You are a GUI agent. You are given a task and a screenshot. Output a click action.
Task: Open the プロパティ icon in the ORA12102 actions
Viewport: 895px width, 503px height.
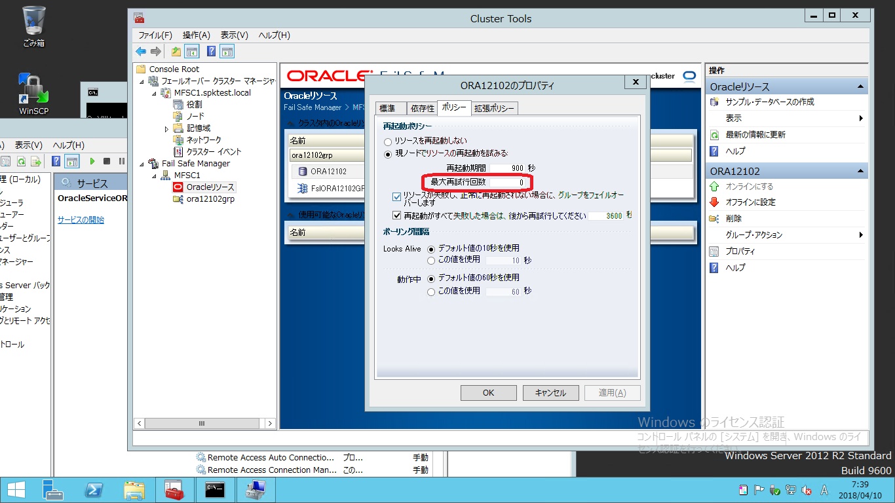(714, 251)
